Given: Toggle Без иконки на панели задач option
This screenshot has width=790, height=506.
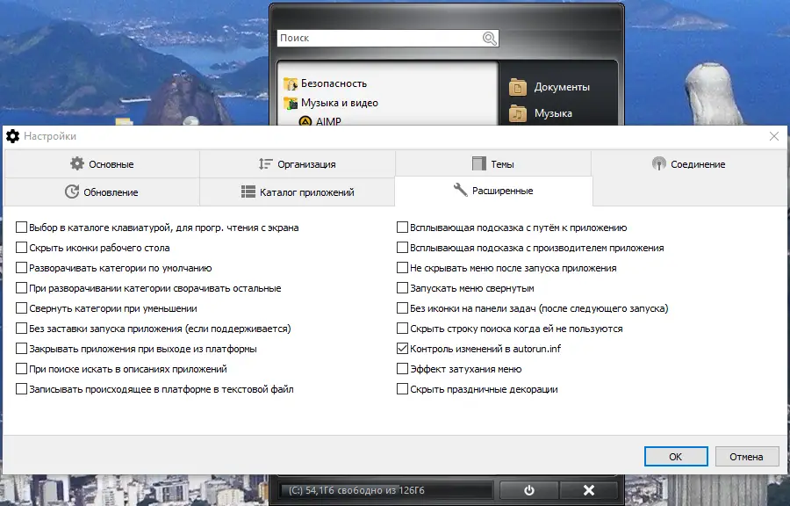Looking at the screenshot, I should [402, 308].
